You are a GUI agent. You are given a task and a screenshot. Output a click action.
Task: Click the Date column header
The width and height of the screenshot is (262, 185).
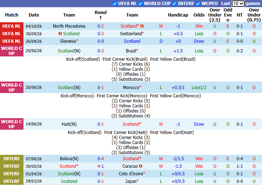pyautogui.click(x=34, y=15)
